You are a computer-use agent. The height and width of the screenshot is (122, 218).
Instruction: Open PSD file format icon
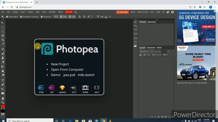pos(41,89)
